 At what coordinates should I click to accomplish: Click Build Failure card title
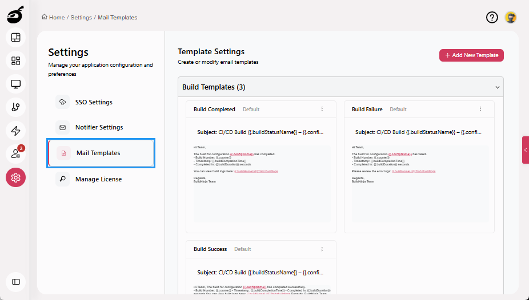367,110
